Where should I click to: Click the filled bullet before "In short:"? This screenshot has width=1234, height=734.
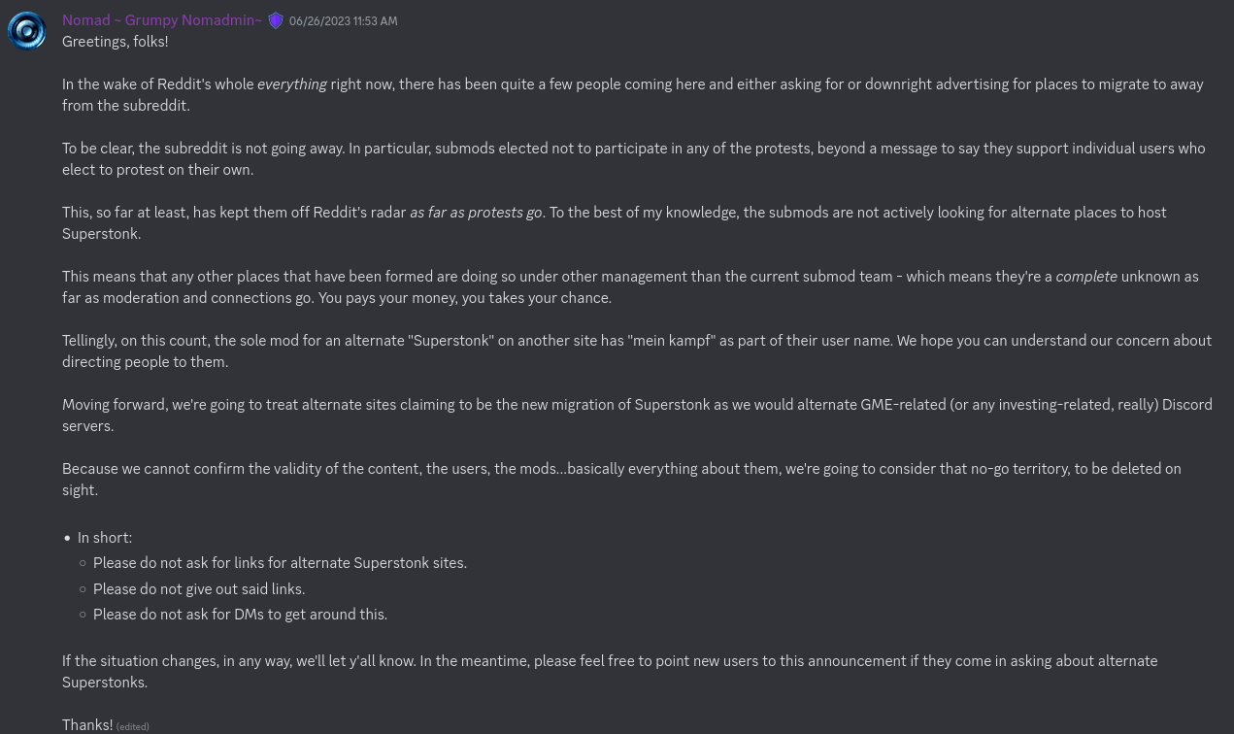[x=67, y=538]
